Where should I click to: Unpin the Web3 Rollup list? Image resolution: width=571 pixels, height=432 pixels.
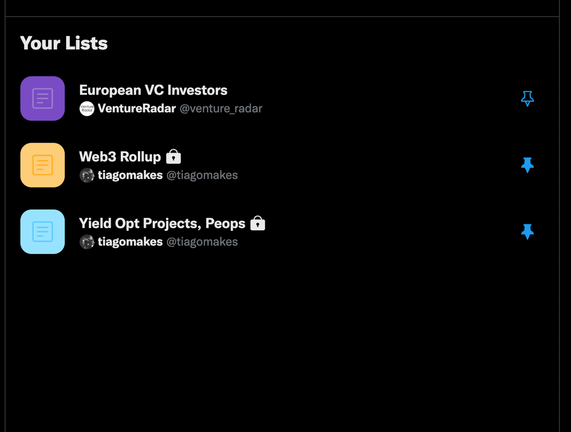[527, 165]
